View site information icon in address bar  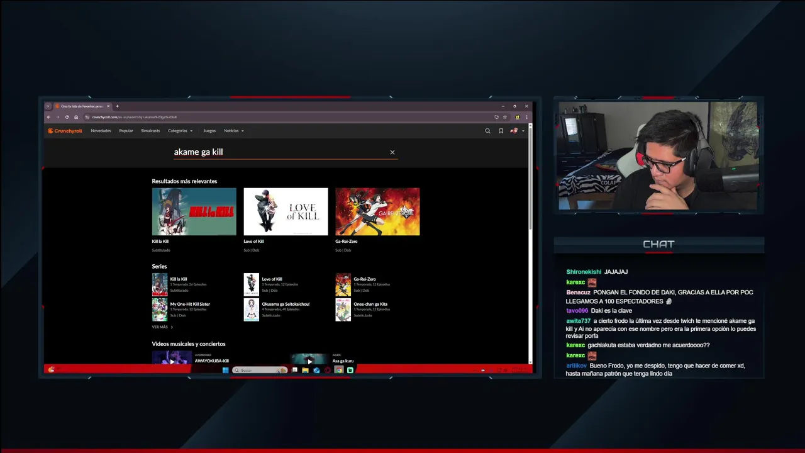point(87,117)
